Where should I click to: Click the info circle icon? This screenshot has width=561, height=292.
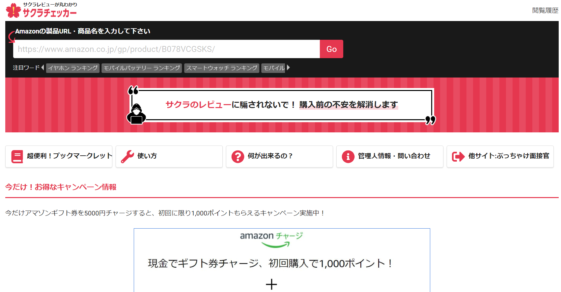click(348, 157)
